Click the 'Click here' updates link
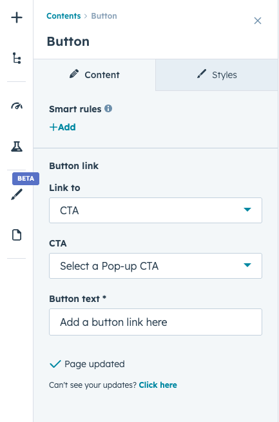Image resolution: width=279 pixels, height=422 pixels. [x=158, y=385]
